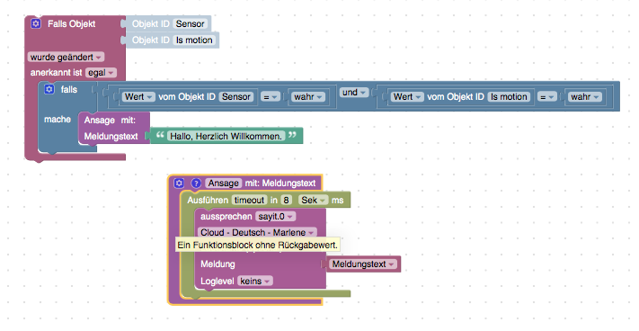Click the Meldungstext variable block dropdown
Screen dimensions: 639x331
pos(363,264)
